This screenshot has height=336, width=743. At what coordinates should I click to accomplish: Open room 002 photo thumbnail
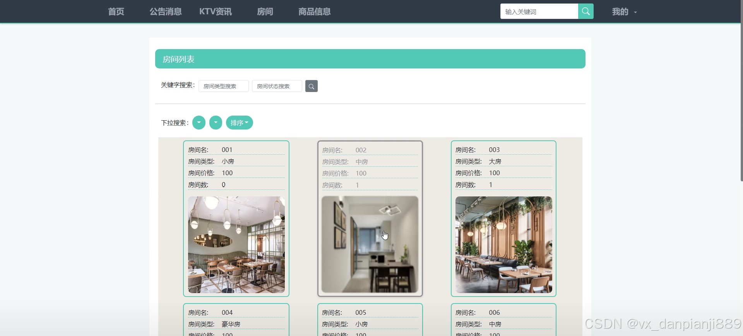coord(370,244)
